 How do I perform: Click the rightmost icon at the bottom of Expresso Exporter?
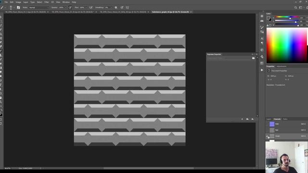tap(252, 119)
